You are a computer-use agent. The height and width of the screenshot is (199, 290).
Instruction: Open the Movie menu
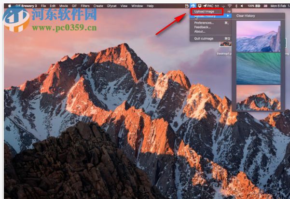click(64, 6)
